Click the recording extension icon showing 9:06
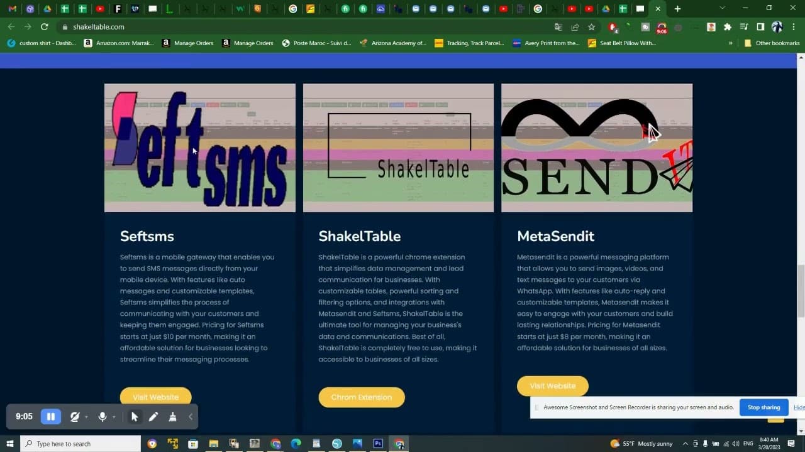This screenshot has height=452, width=805. click(x=662, y=28)
